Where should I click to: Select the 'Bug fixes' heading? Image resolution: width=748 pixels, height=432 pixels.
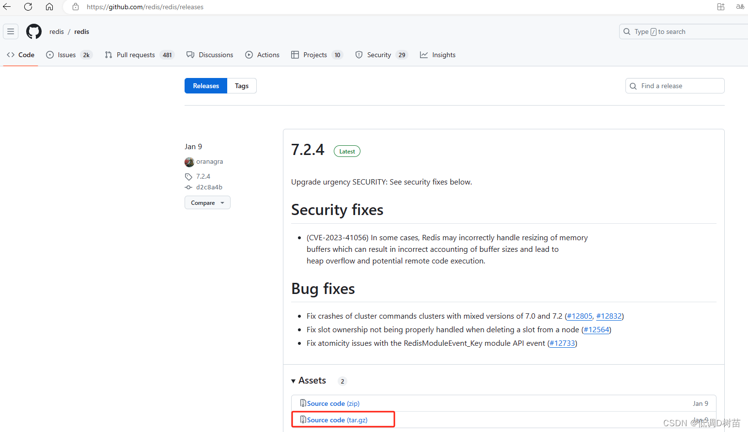[x=323, y=289]
